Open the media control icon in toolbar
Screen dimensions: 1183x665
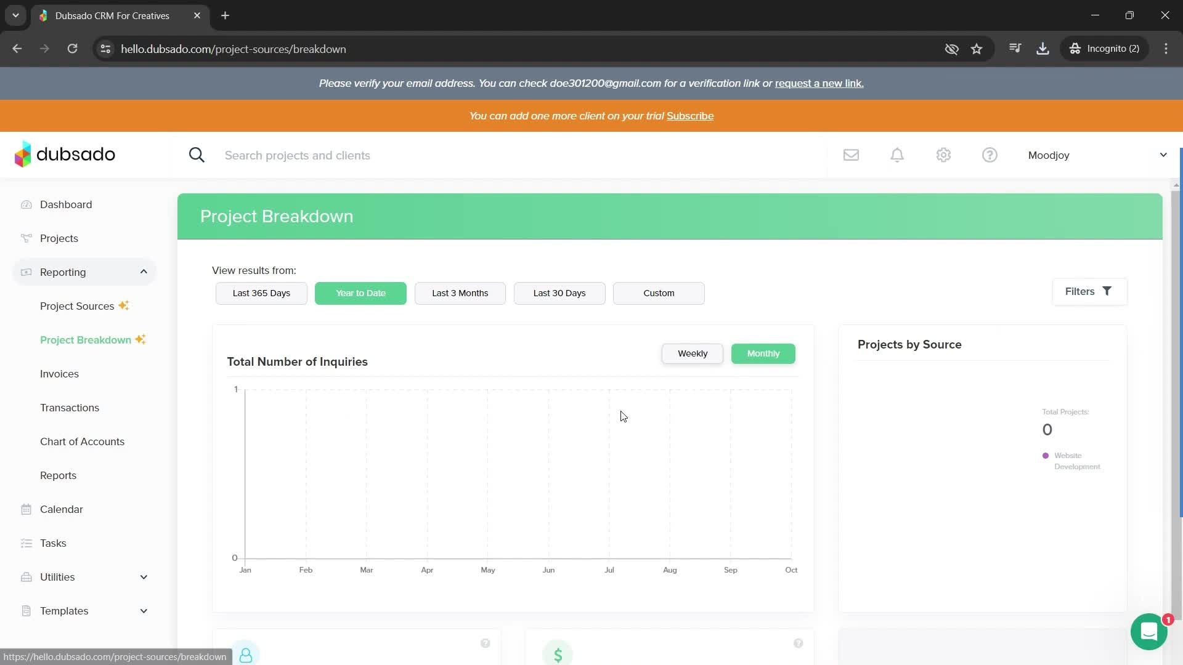(x=1015, y=49)
